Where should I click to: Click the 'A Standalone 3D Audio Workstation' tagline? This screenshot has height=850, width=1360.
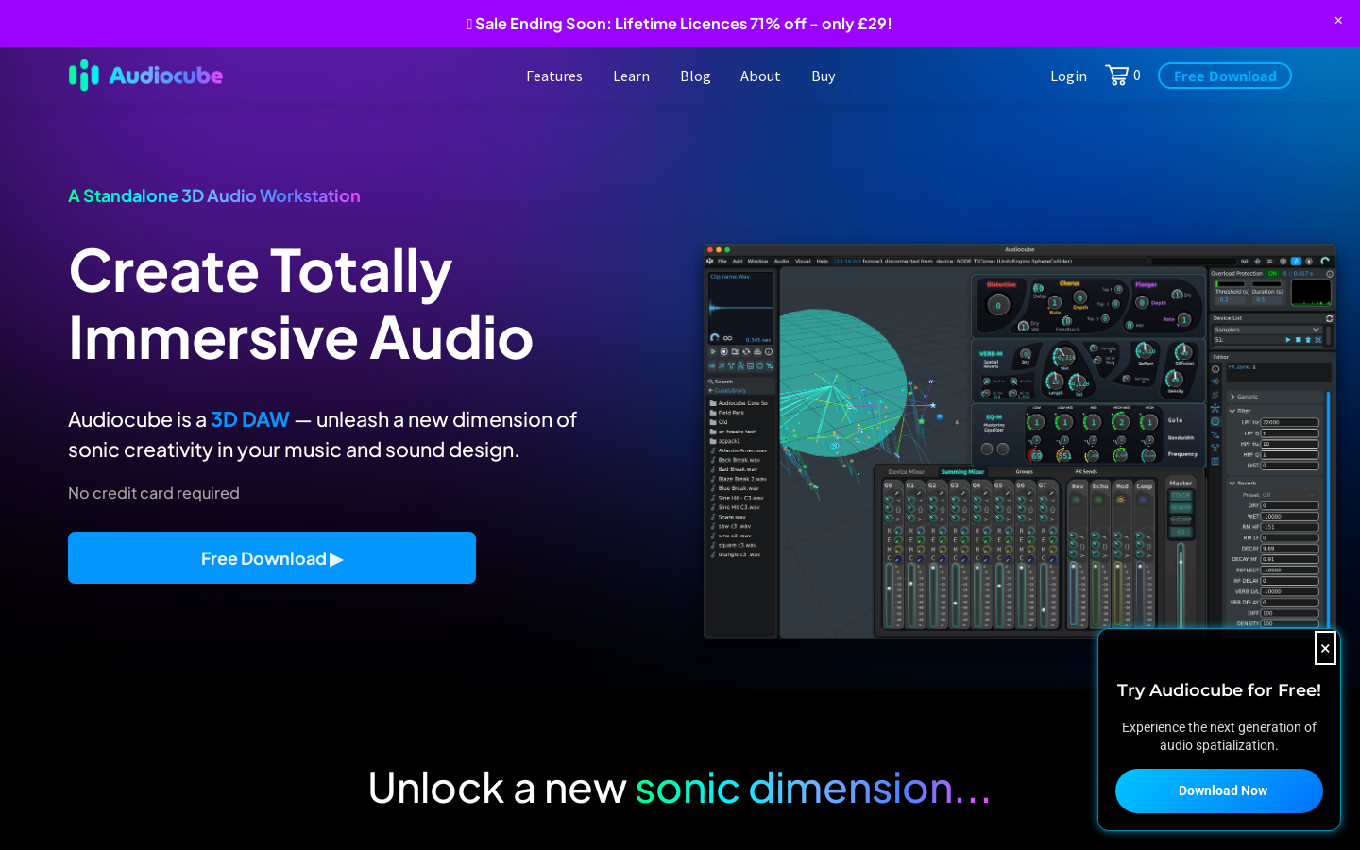pos(214,195)
